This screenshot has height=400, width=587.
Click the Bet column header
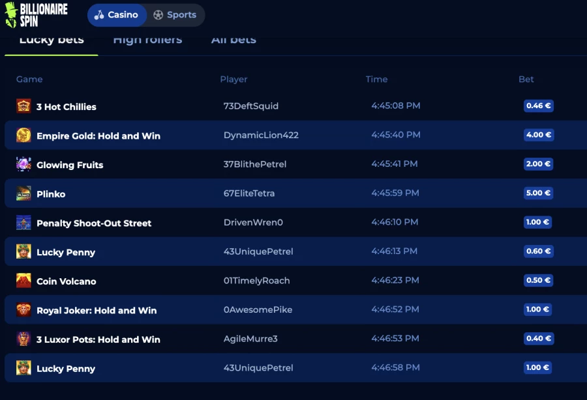pos(526,79)
